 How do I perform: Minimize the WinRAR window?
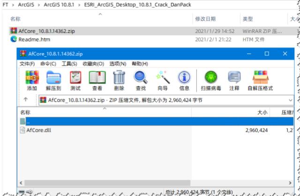pyautogui.click(x=249, y=53)
